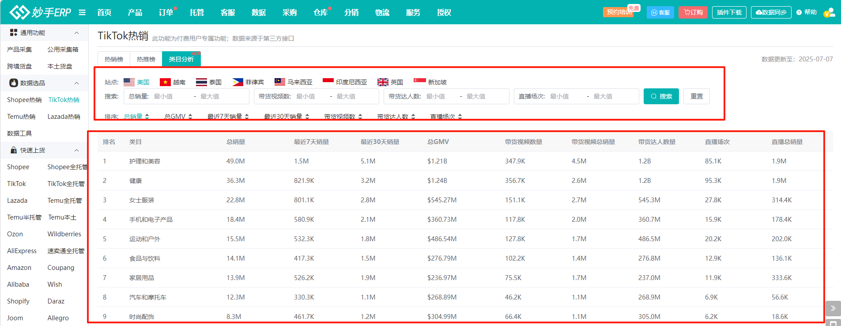Click the 数据选品 flame icon
The image size is (841, 326).
click(14, 83)
